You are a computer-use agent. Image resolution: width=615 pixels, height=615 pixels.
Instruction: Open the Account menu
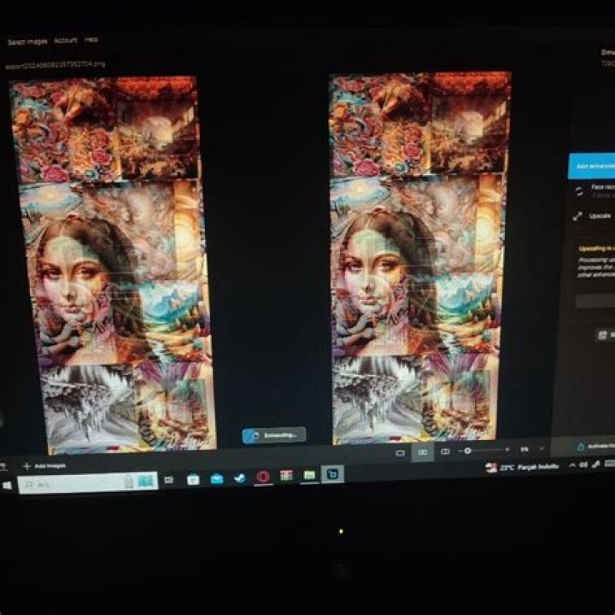(66, 40)
